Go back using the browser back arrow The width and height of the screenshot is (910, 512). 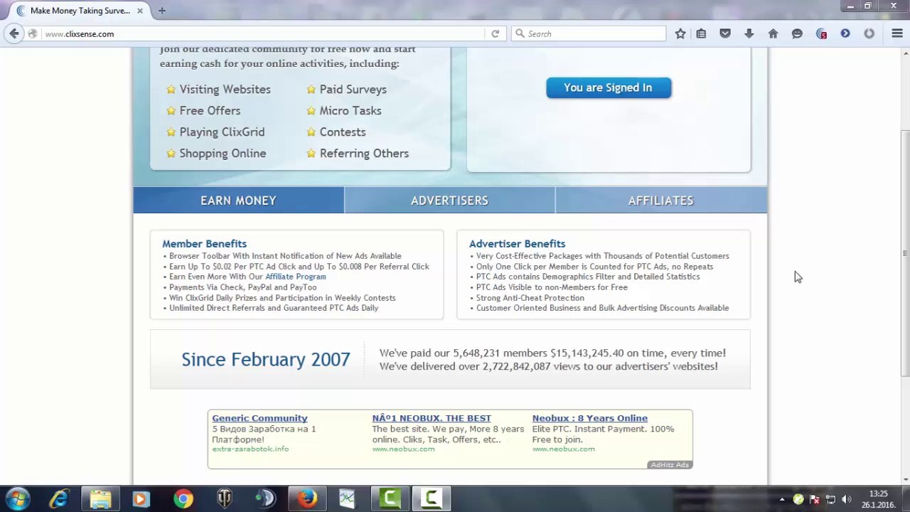pos(14,33)
